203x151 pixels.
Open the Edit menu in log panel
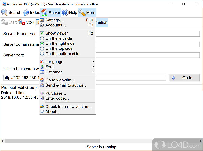[x=21, y=87]
